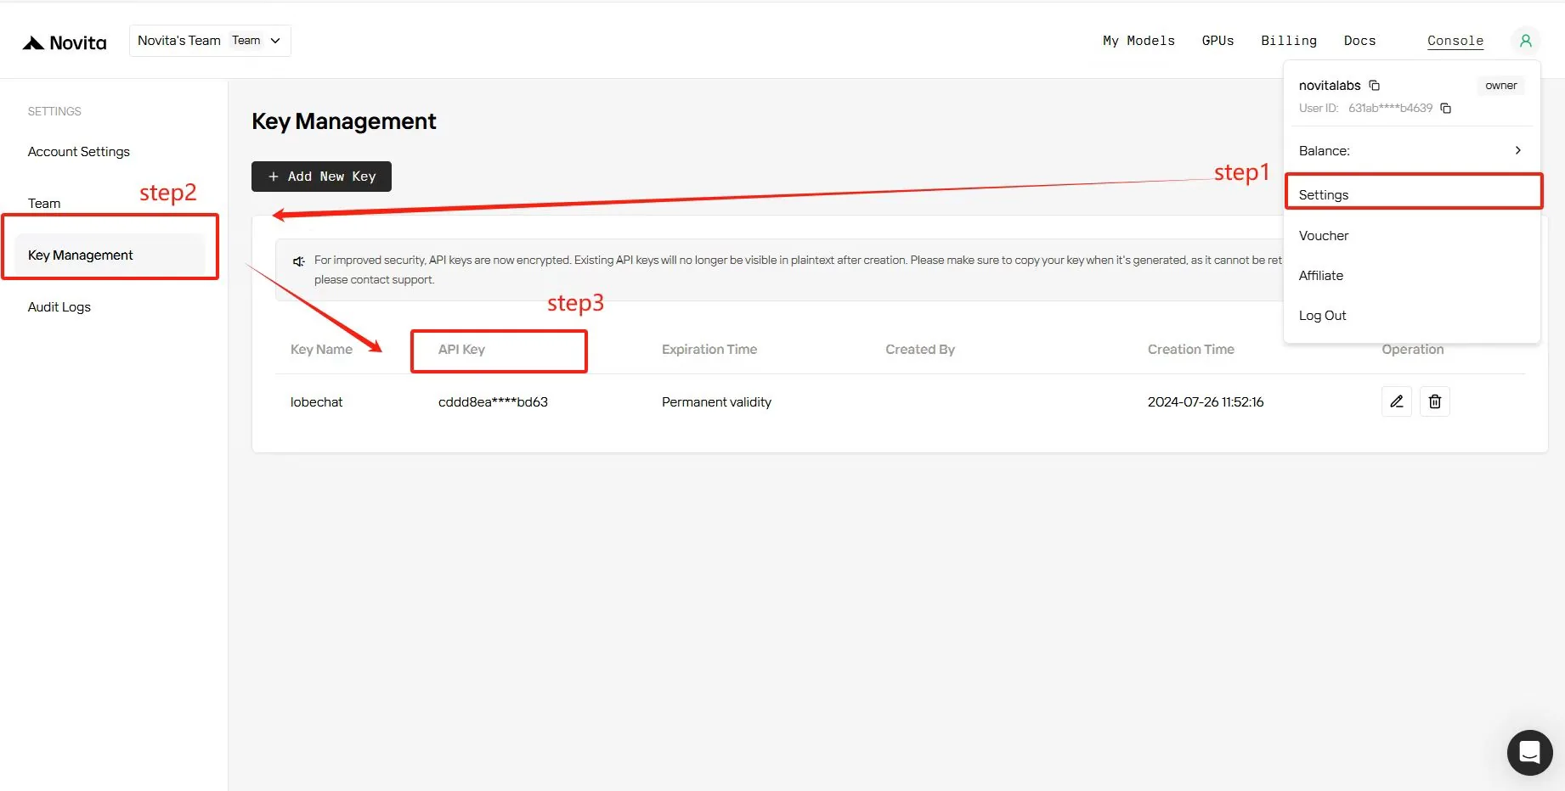Open the user profile avatar icon
This screenshot has width=1565, height=791.
pos(1525,41)
